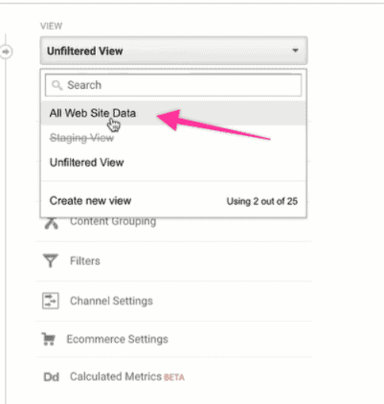Open Ecommerce Settings link
Image resolution: width=384 pixels, height=404 pixels.
[x=117, y=339]
